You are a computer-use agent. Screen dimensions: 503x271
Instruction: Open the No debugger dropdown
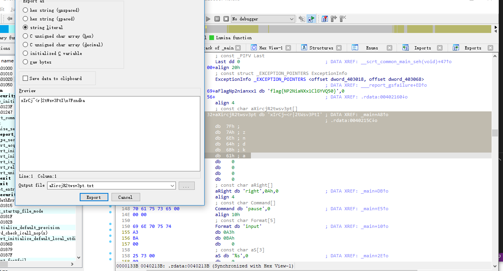291,19
